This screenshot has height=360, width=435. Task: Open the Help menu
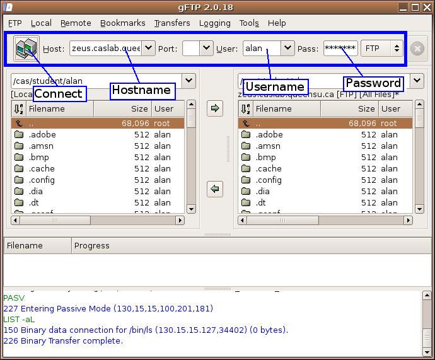pyautogui.click(x=277, y=23)
